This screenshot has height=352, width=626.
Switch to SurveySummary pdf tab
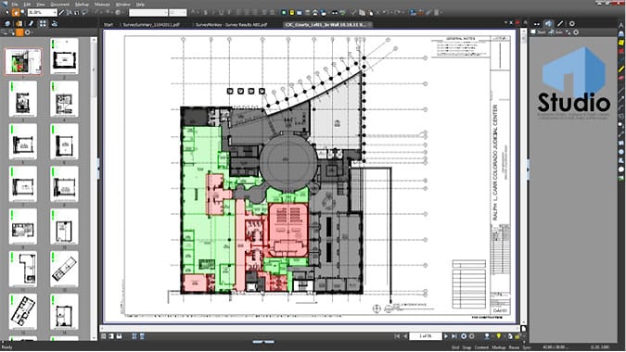coord(151,25)
